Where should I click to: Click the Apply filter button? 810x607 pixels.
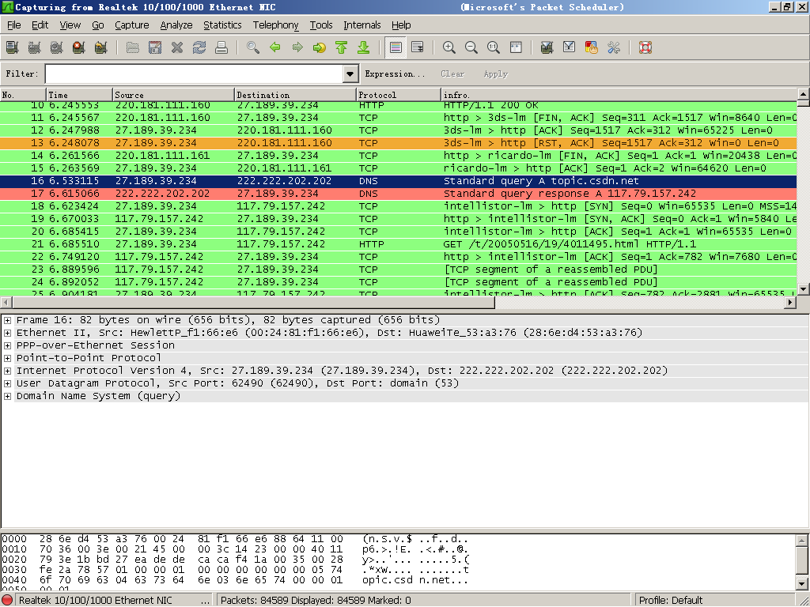495,74
